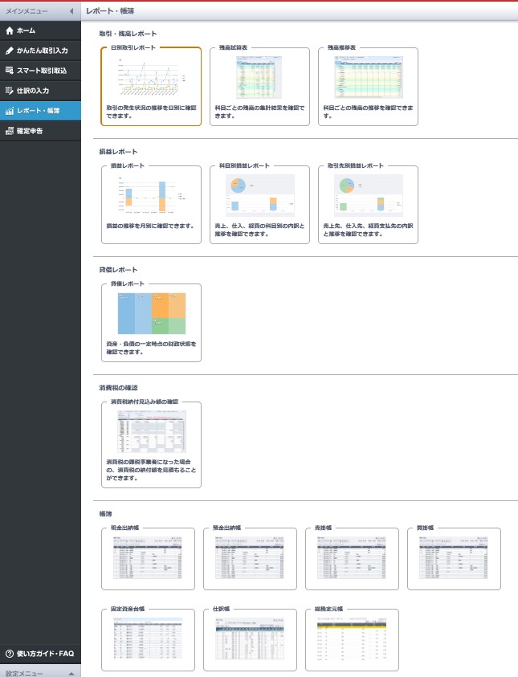Open the 現金出納帳 ledger
Screen dimensions: 518x677
pyautogui.click(x=148, y=558)
